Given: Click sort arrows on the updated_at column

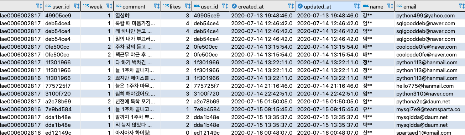Looking at the screenshot, I should click(359, 6).
